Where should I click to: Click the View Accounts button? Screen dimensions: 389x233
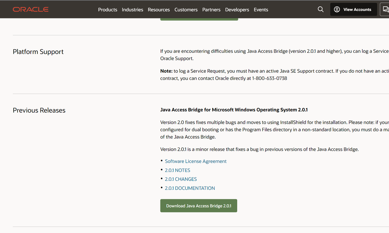353,9
